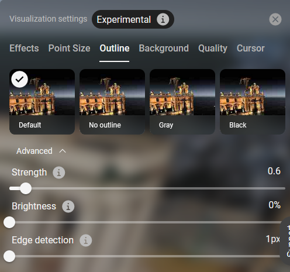Select the No outline preset thumbnail
290x272 pixels.
(112, 102)
